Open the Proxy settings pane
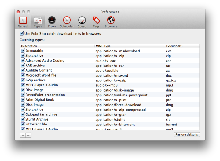Screen dimensions: 220x161 (52, 21)
